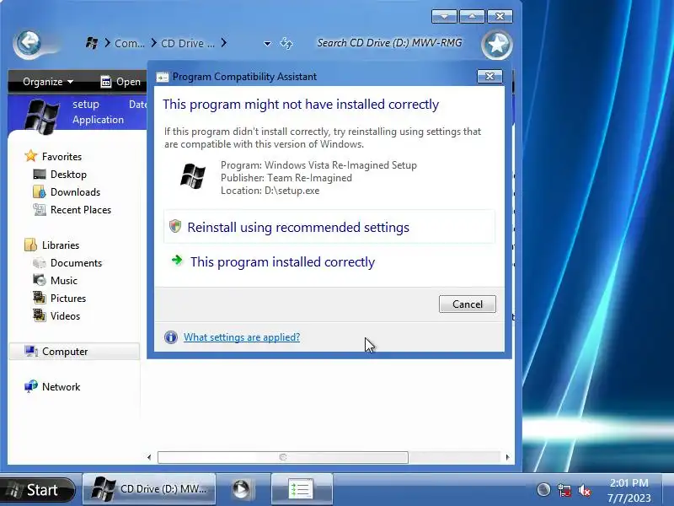674x506 pixels.
Task: Click the horizontal scrollbar thumb
Action: click(x=283, y=457)
